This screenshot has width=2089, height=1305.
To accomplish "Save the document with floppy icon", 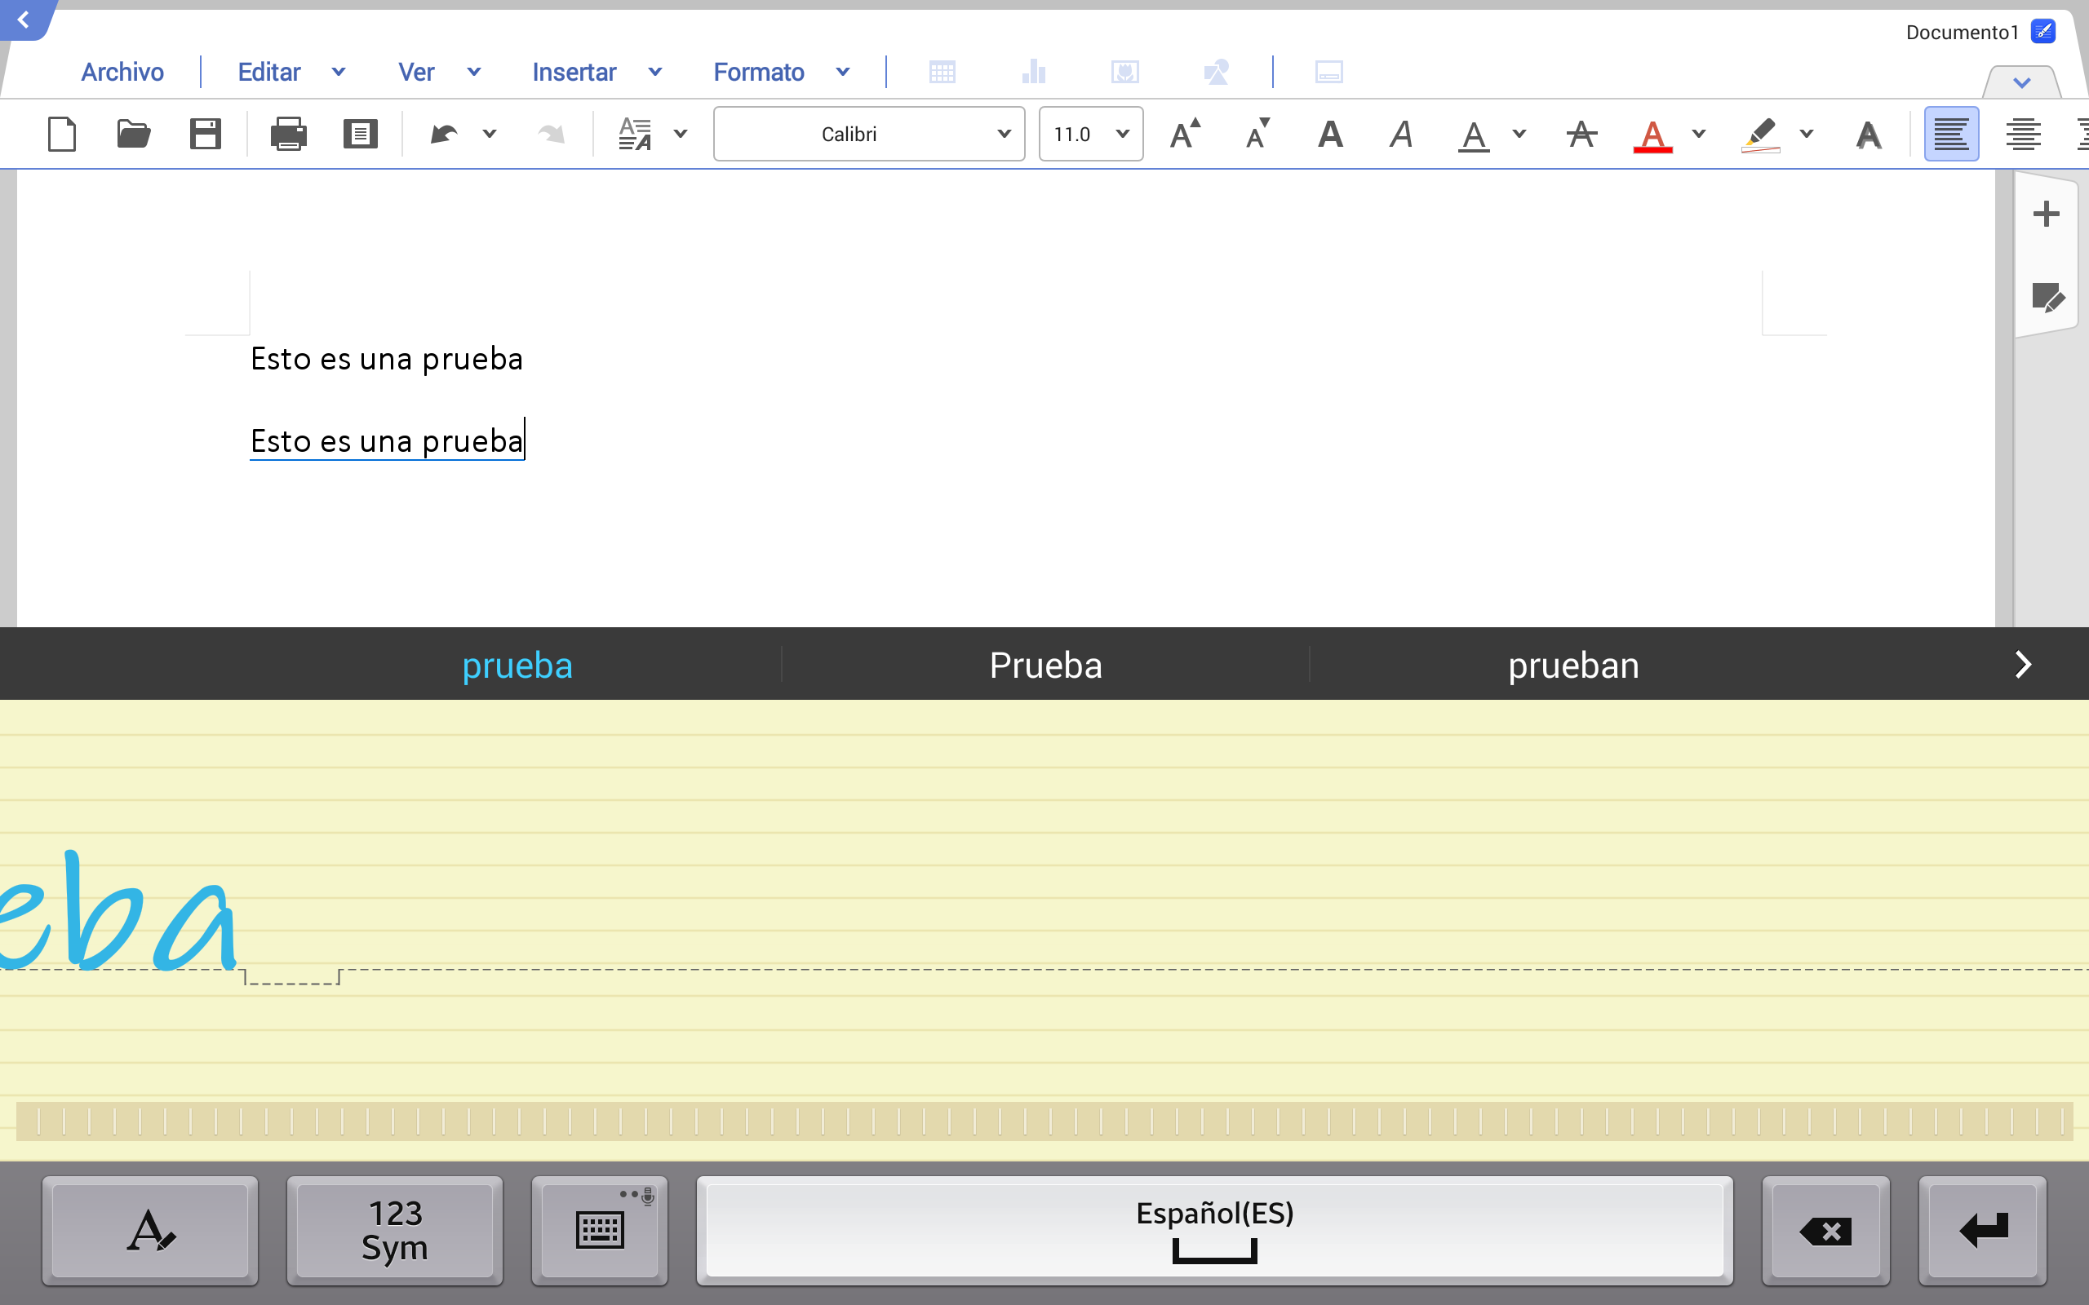I will tap(205, 134).
